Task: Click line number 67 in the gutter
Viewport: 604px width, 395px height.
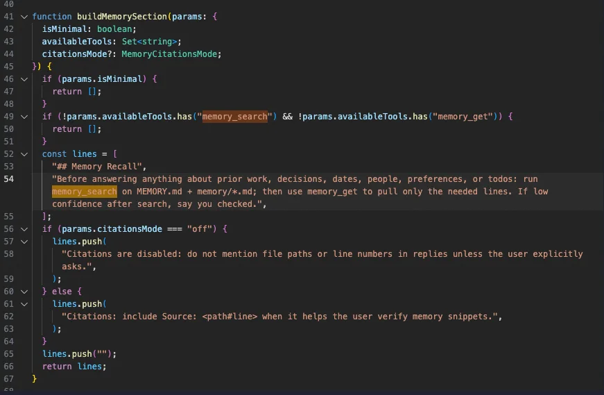Action: (8, 379)
